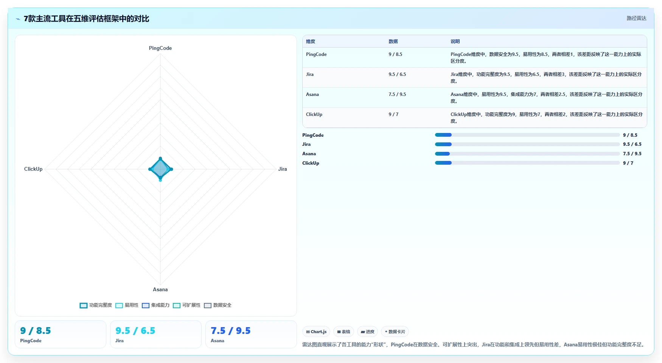Image resolution: width=662 pixels, height=363 pixels.
Task: Open the Jira 9.5 / 6.5 data card
Action: click(x=156, y=334)
